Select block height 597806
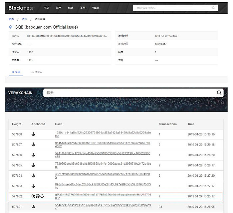Screen dimensions: 233x213 [x=17, y=155]
